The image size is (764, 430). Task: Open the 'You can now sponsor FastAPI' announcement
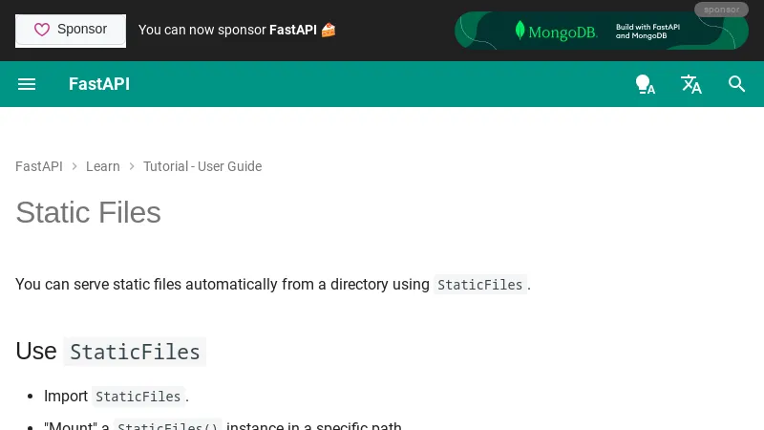(227, 30)
